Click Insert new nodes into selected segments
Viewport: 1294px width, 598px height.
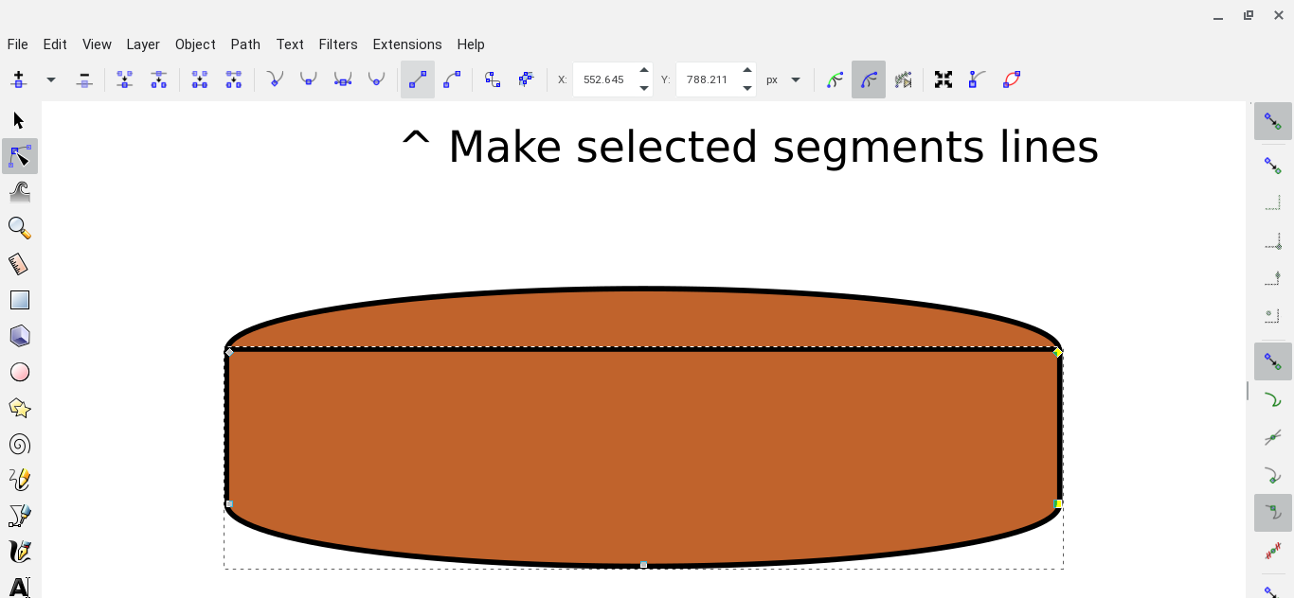[x=18, y=79]
